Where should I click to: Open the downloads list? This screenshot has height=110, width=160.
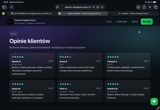point(138,7)
